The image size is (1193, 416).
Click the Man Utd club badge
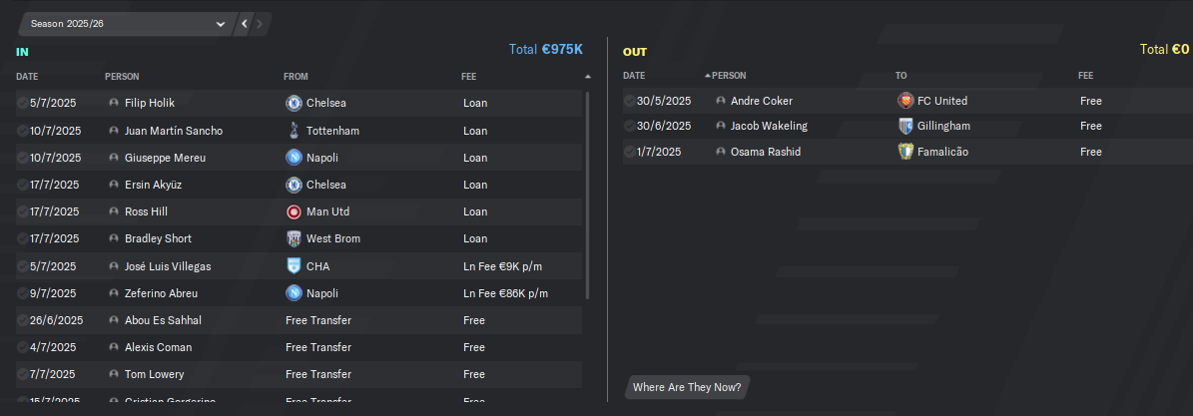[294, 211]
